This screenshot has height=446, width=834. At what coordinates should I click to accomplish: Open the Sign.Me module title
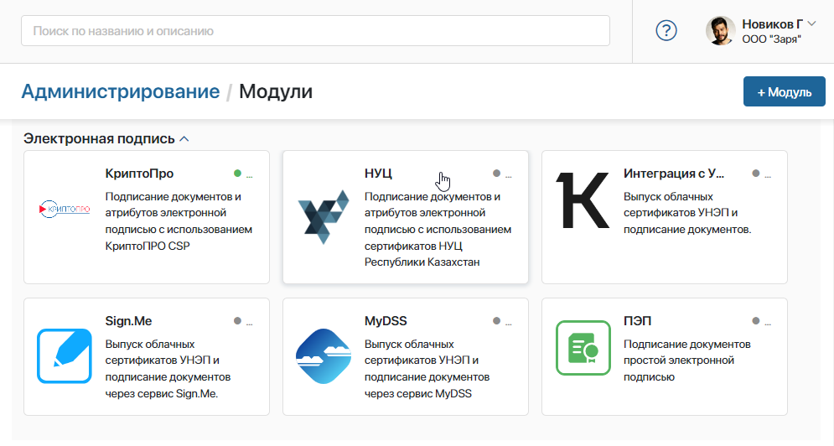(128, 321)
